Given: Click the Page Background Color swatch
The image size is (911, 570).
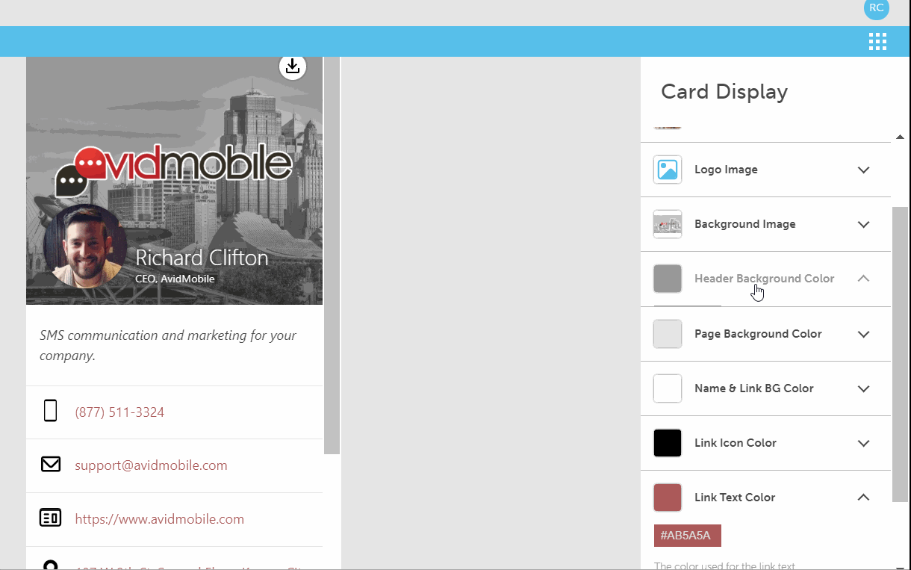Looking at the screenshot, I should 668,334.
